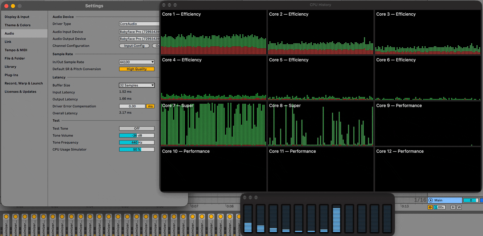Open the Buffer Size dropdown

coord(137,85)
